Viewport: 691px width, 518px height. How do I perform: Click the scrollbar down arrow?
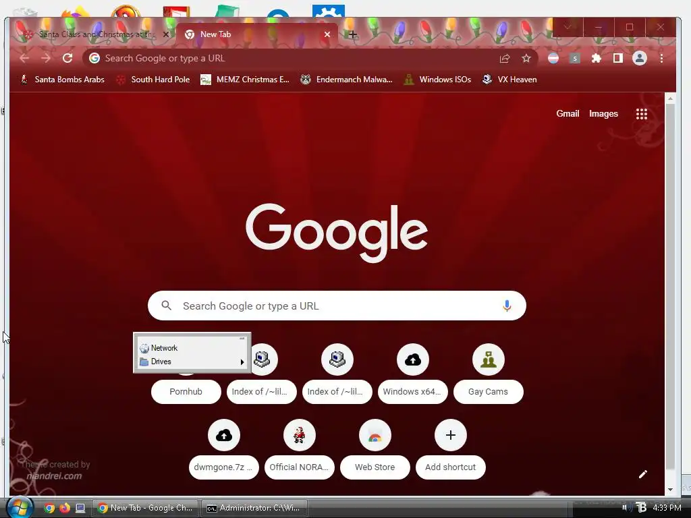click(x=670, y=490)
